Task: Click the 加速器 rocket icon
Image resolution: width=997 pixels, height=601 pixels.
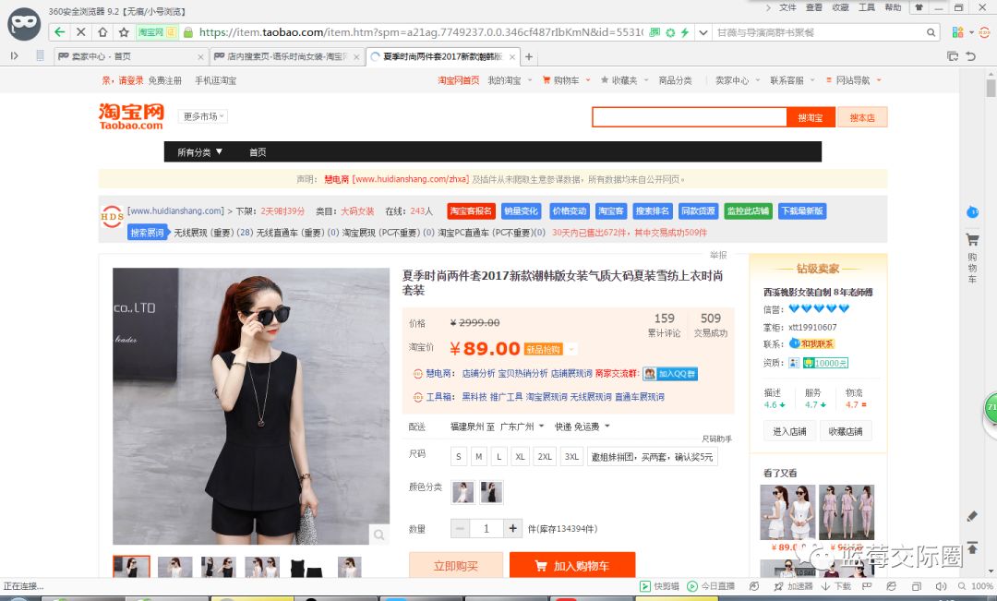Action: (779, 585)
